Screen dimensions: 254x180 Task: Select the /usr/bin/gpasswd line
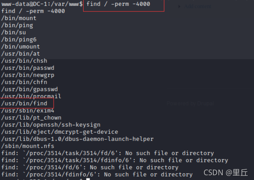pyautogui.click(x=30, y=89)
